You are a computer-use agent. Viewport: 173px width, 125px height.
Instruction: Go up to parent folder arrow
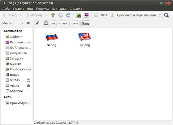tap(53, 15)
